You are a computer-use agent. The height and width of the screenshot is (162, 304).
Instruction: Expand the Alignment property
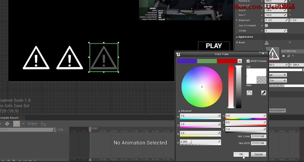tap(237, 20)
